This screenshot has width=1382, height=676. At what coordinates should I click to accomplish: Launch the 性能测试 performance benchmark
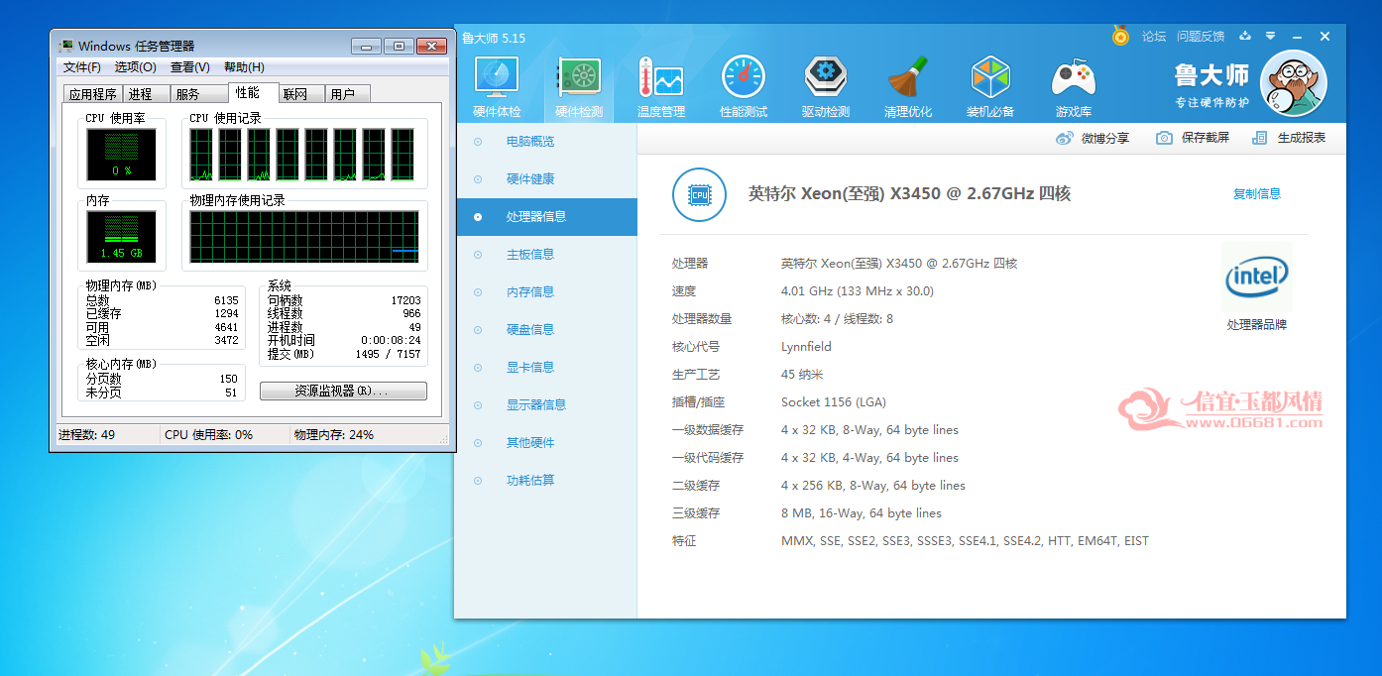tap(744, 88)
